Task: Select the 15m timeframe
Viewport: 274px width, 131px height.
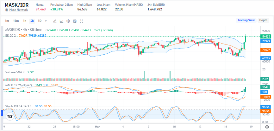Action: (x=16, y=21)
